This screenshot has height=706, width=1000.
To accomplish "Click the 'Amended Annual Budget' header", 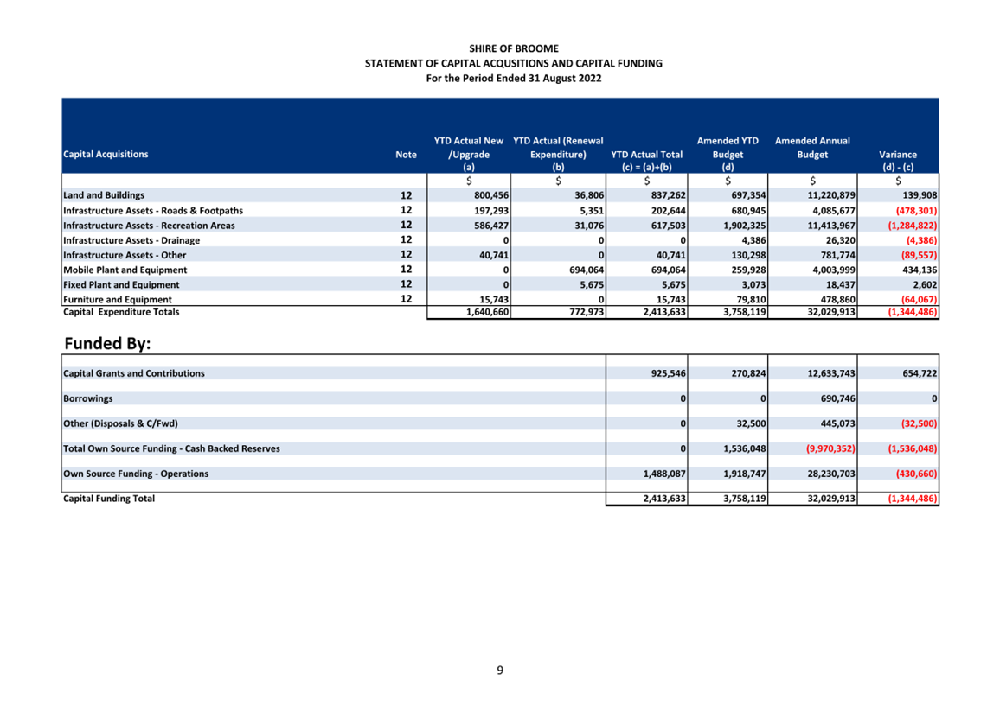I will point(812,147).
